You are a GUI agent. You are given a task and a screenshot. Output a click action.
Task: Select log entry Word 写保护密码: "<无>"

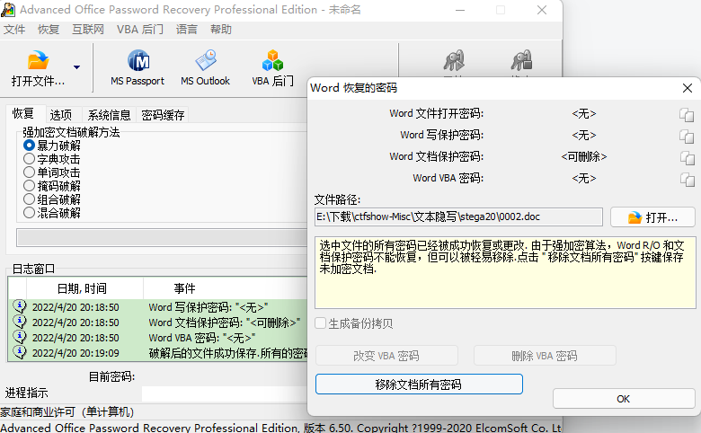[x=158, y=307]
